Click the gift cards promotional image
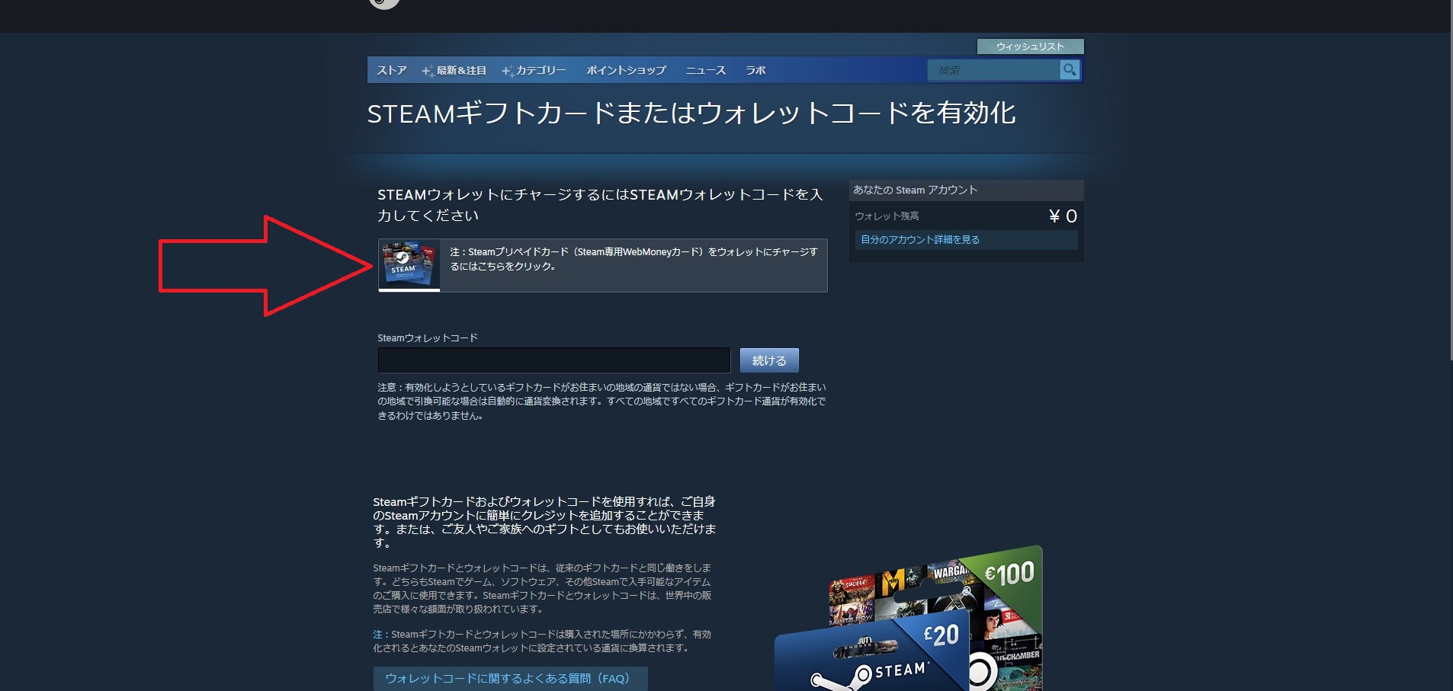Screen dimensions: 1453x691 (909, 619)
